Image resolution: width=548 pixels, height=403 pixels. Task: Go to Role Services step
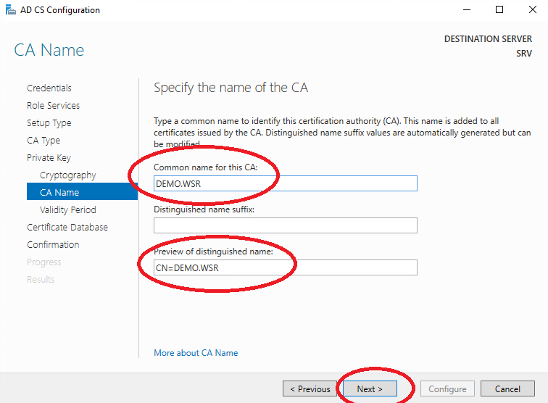[53, 106]
